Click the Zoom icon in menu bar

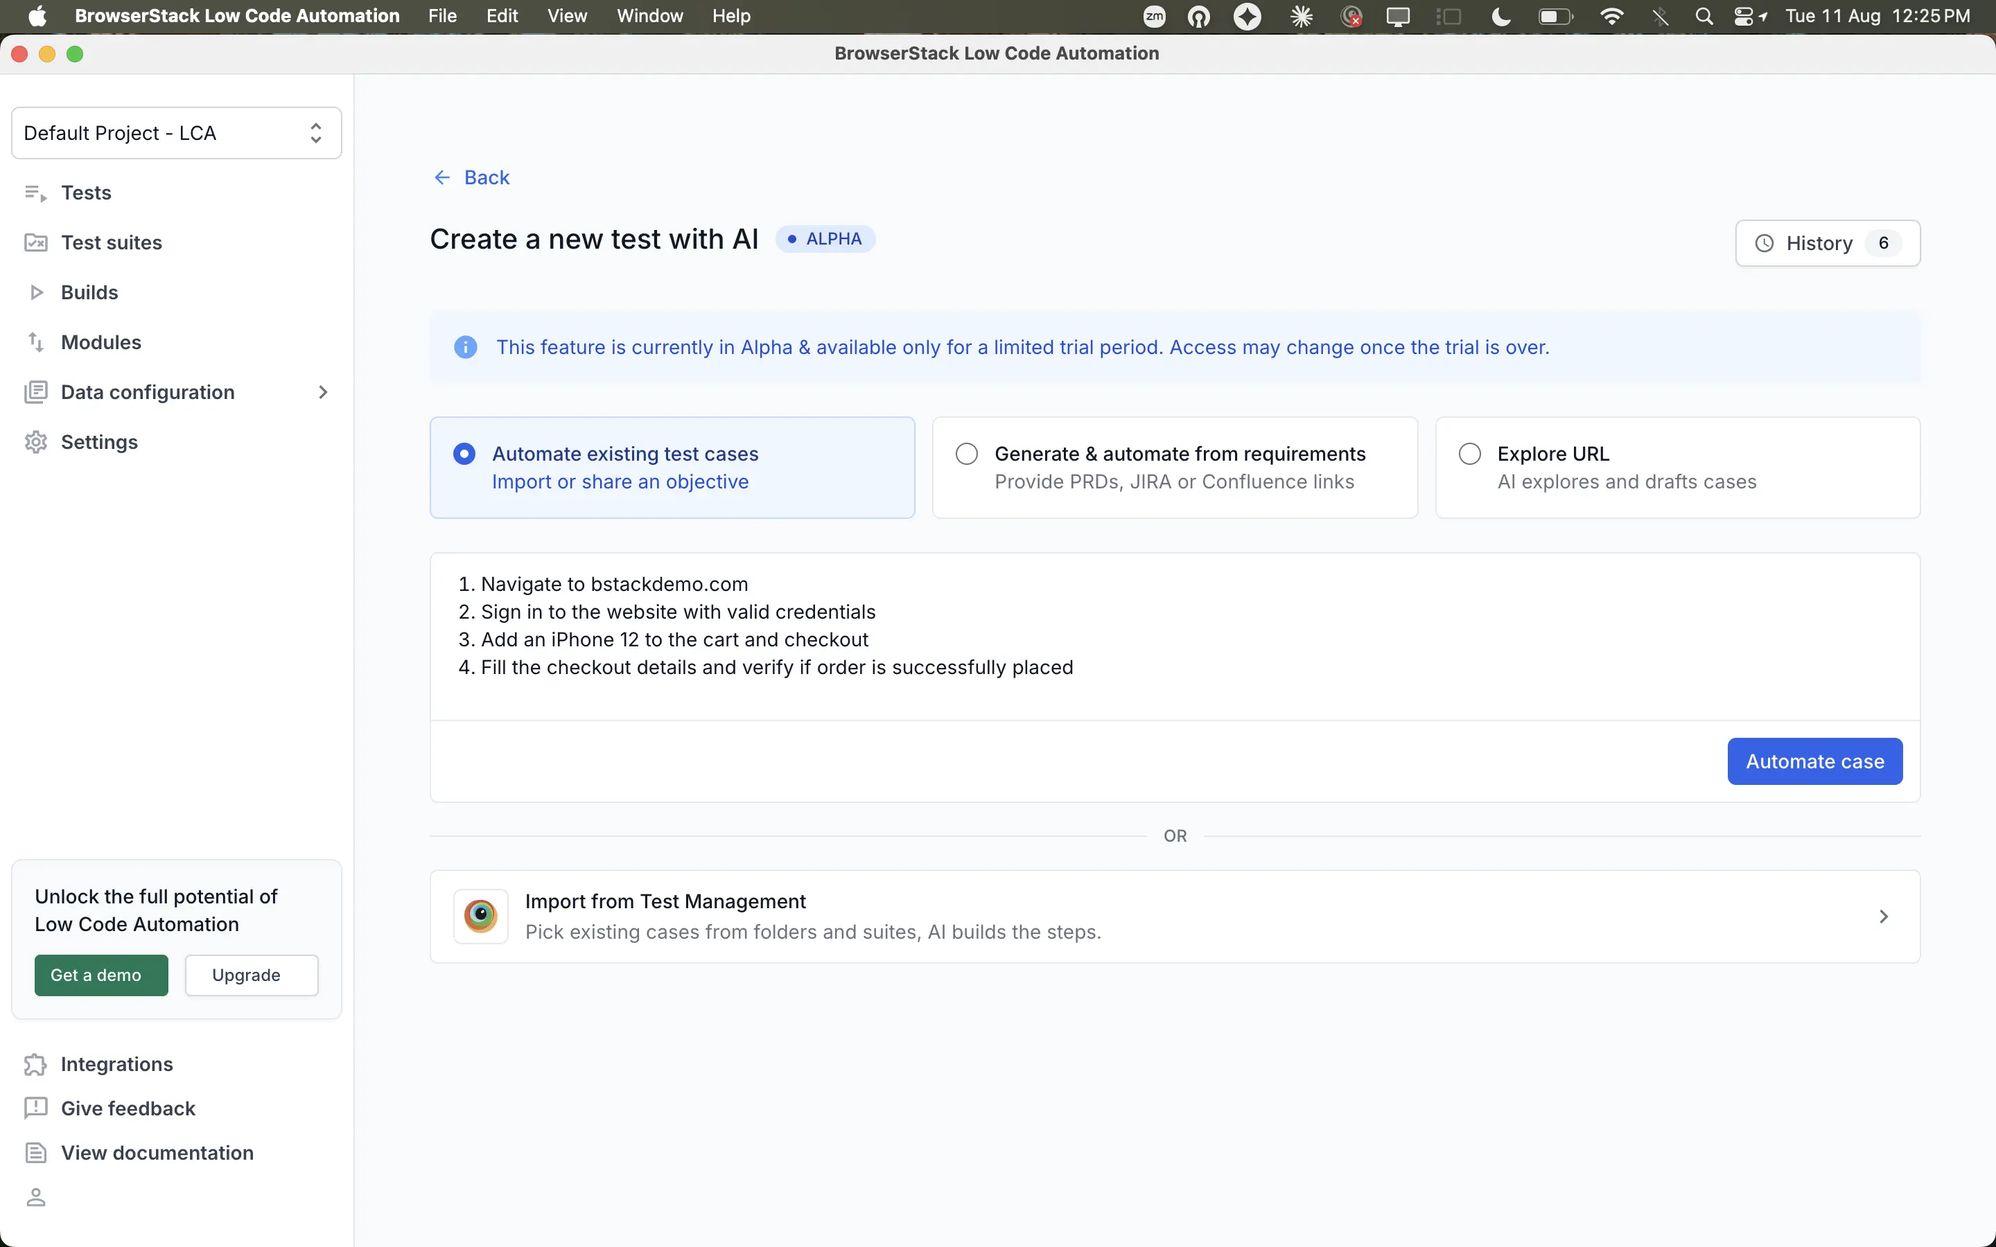[1154, 16]
